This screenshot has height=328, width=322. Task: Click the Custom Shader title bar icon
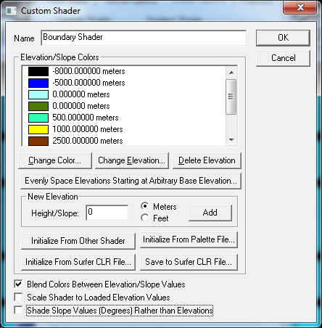(11, 11)
